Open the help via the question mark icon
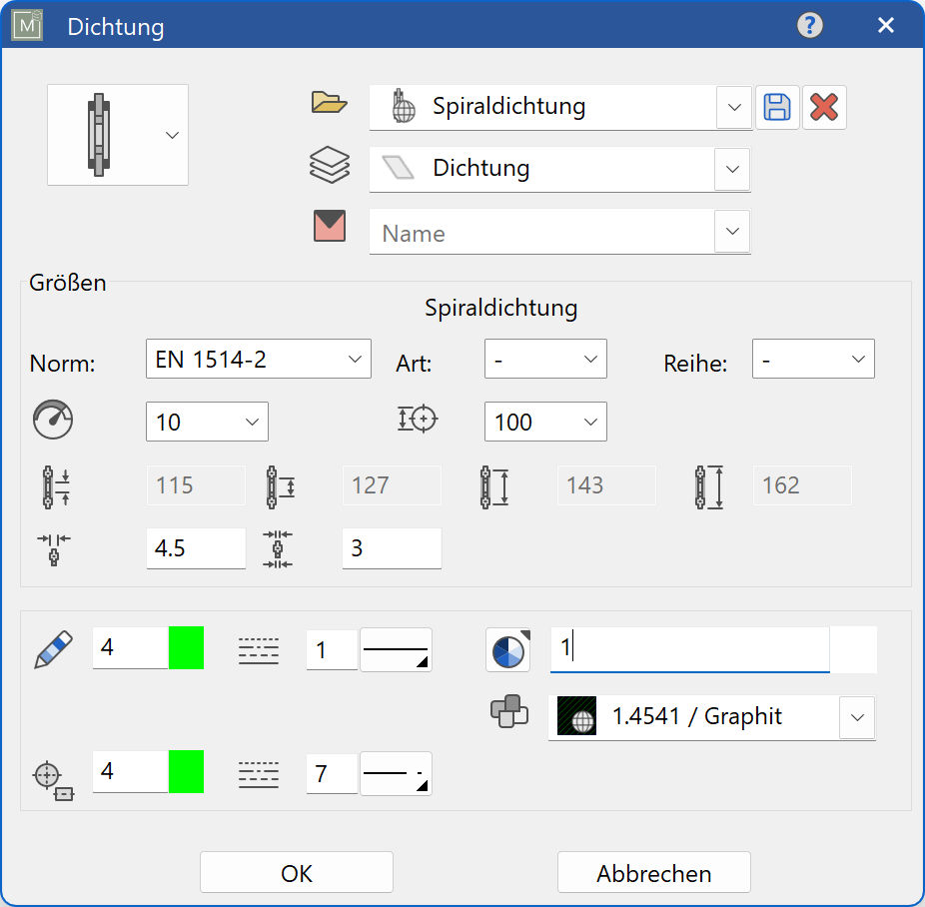The height and width of the screenshot is (907, 925). [x=810, y=25]
